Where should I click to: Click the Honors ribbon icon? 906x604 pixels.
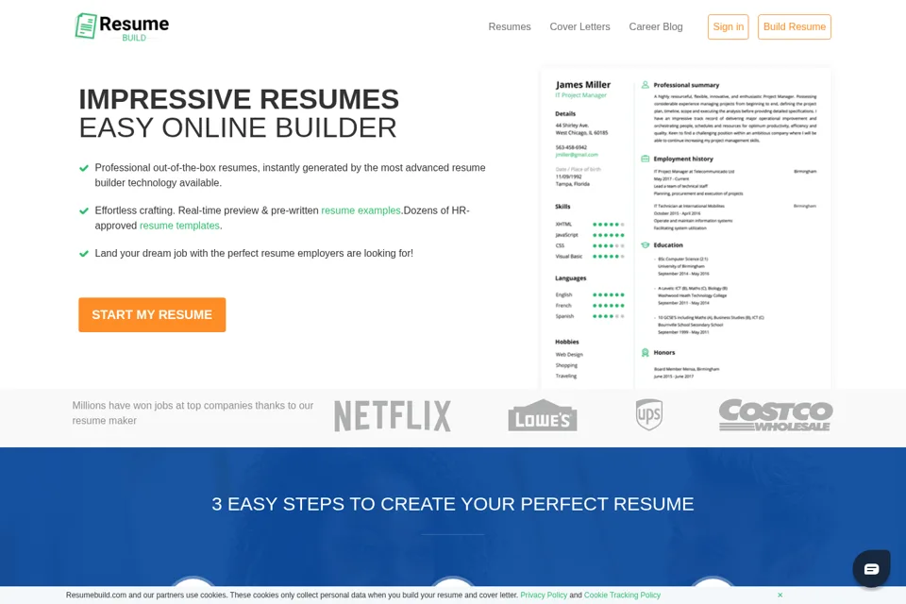click(645, 353)
